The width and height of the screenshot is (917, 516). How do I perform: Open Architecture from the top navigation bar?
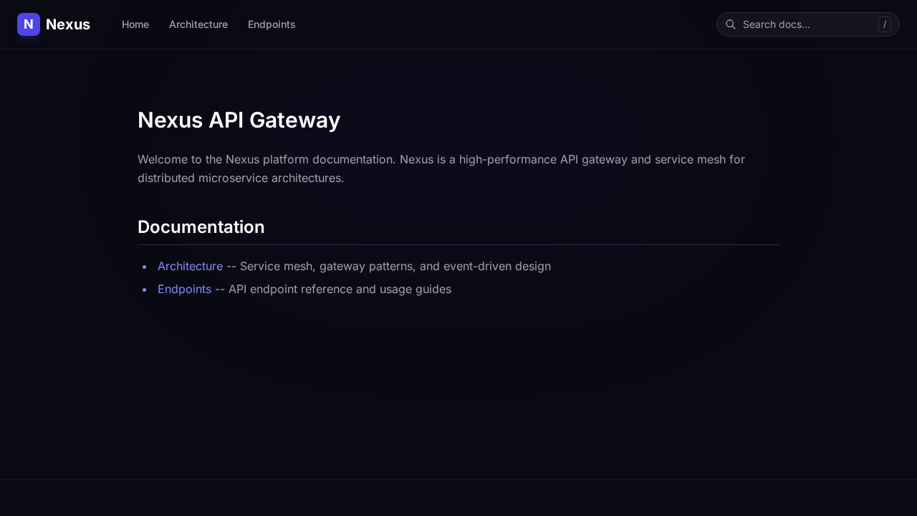click(x=198, y=24)
